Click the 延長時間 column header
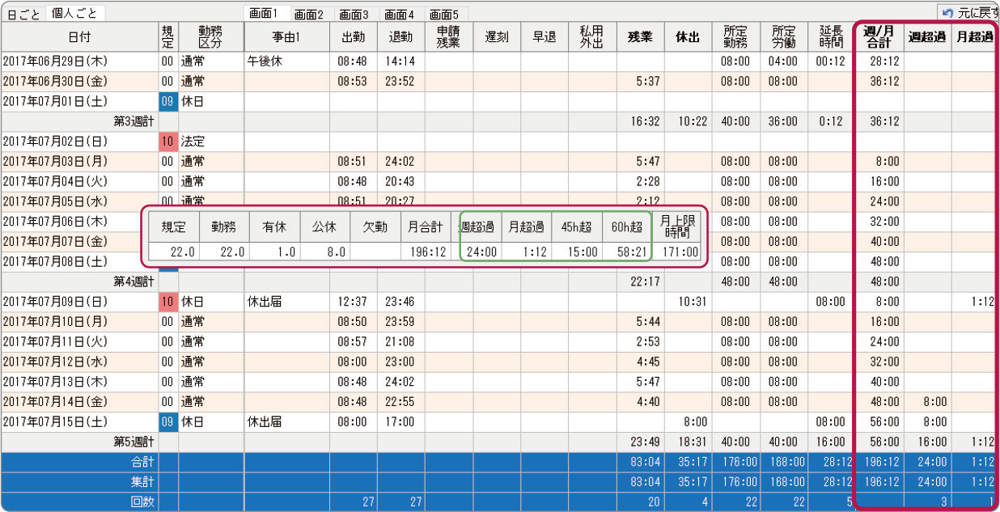Screen dimensions: 1000x512 tap(831, 37)
